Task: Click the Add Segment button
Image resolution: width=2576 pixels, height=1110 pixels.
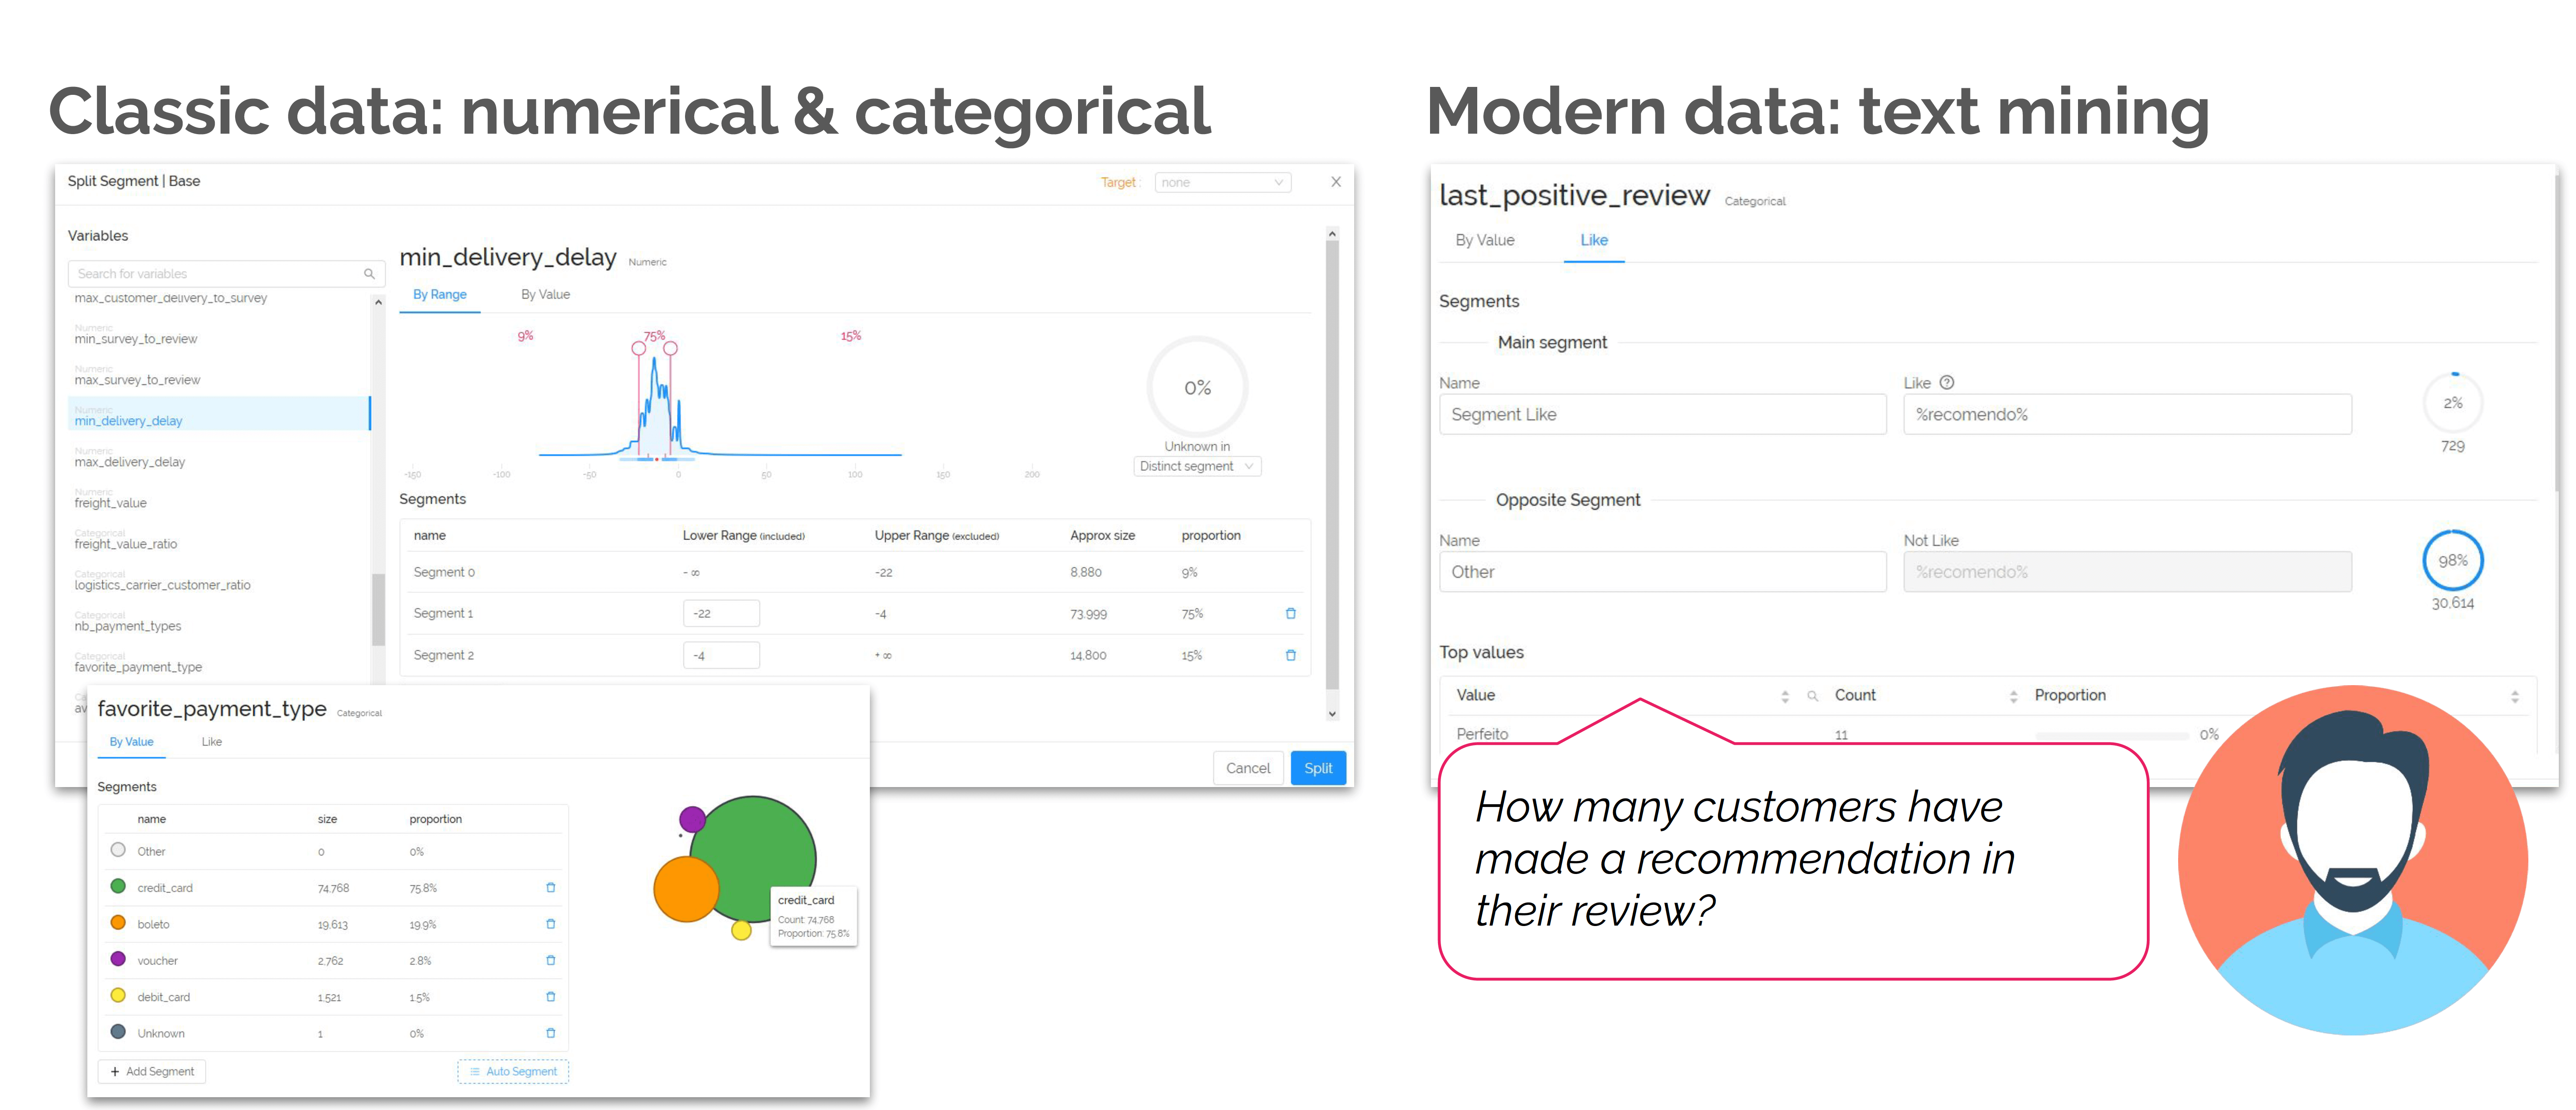Action: [152, 1071]
